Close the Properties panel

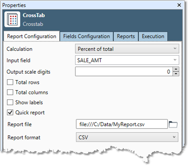tap(179, 5)
